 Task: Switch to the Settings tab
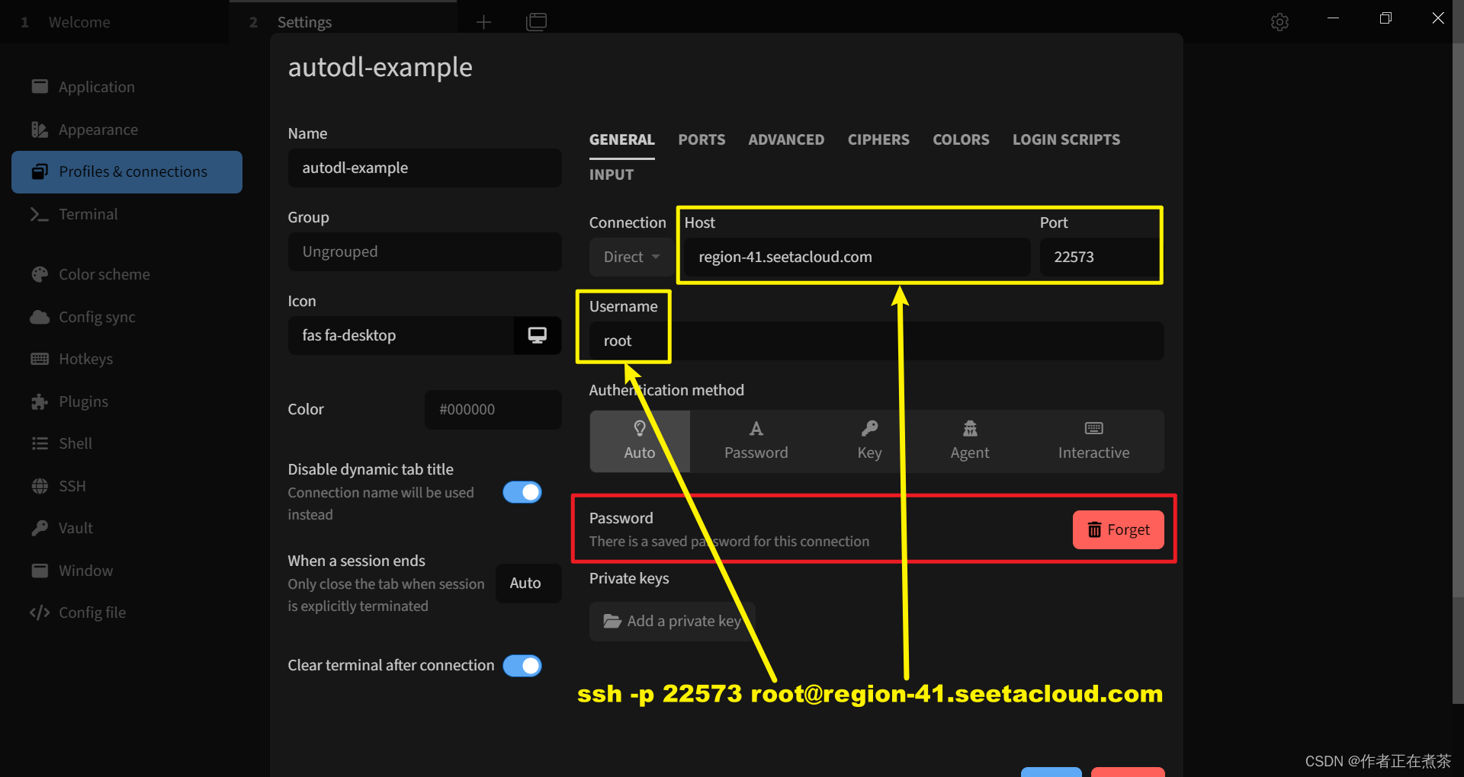(x=343, y=22)
